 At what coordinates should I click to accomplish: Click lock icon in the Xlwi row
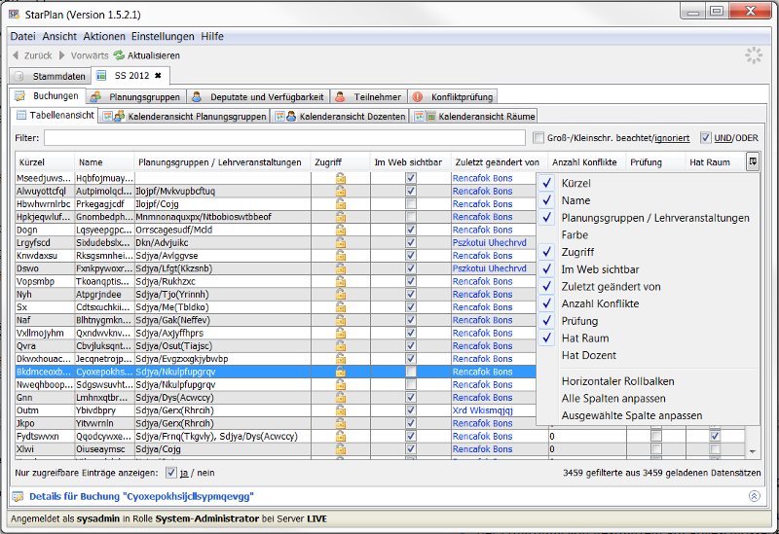[x=340, y=449]
